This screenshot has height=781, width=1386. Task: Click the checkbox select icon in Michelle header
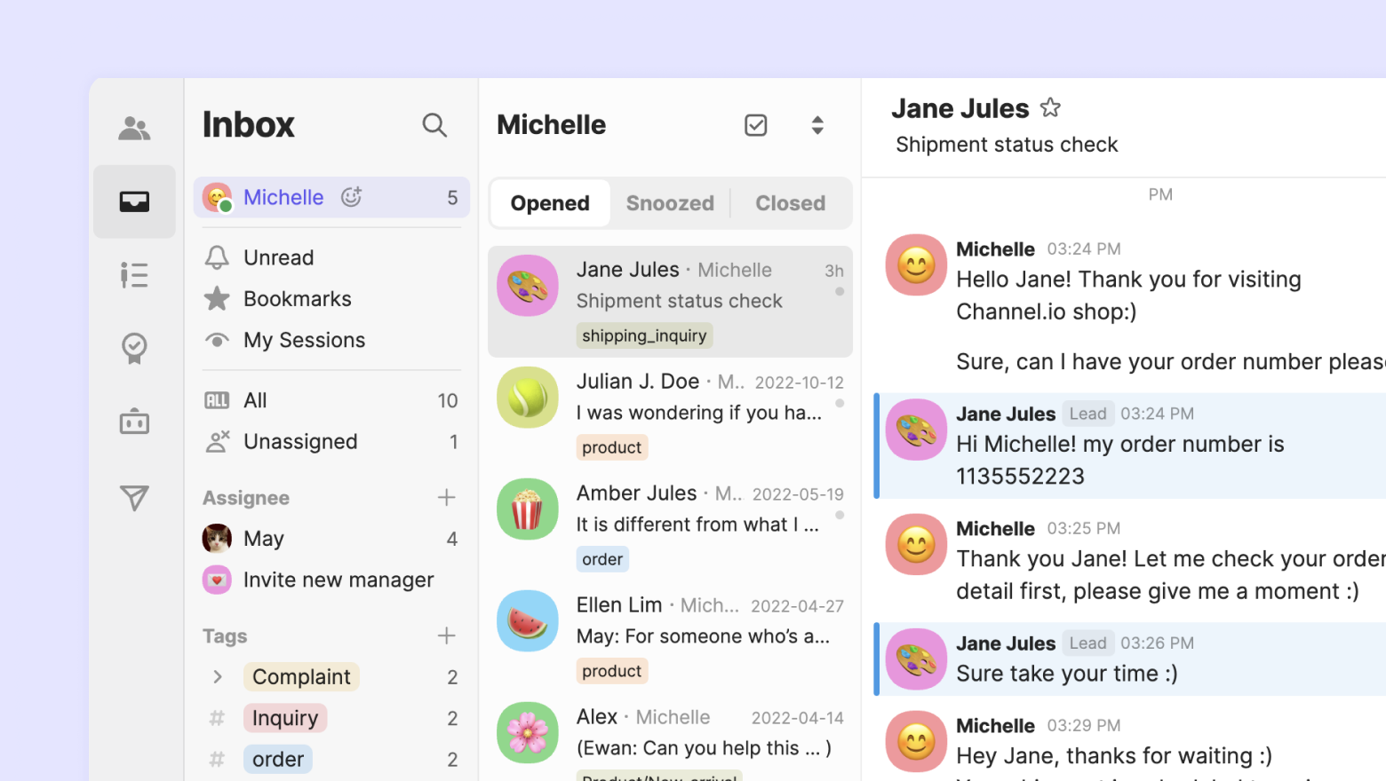(x=756, y=125)
